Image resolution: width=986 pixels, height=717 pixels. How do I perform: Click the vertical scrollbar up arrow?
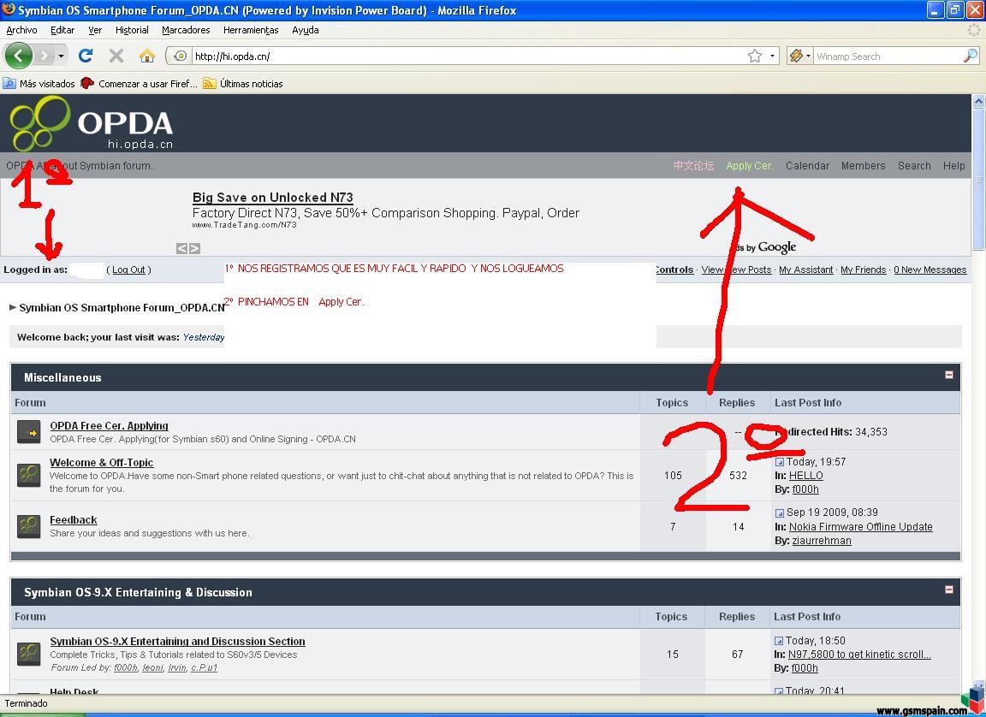(979, 101)
